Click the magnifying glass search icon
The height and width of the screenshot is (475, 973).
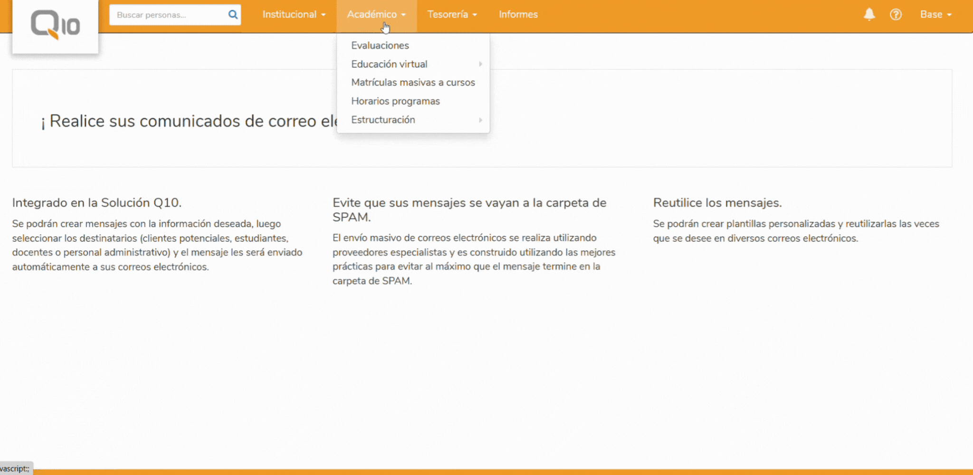point(233,15)
